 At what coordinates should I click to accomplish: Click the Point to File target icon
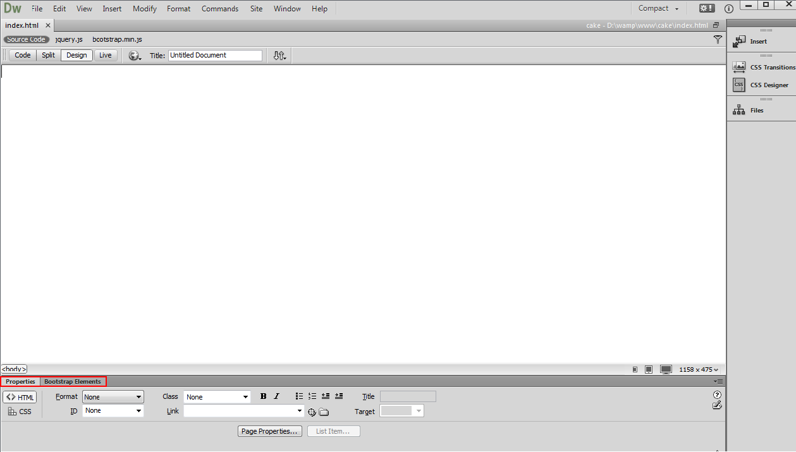[x=312, y=412]
